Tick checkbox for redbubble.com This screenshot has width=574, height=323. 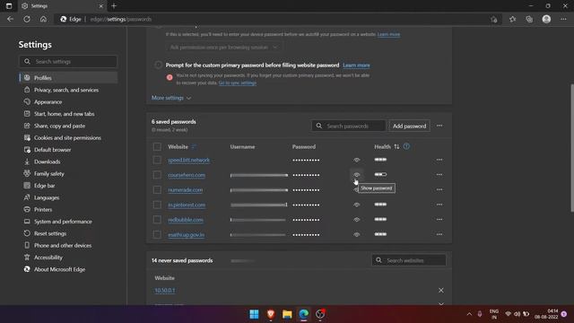click(157, 220)
